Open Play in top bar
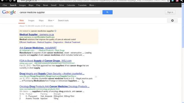This screenshot has width=184, height=103. click(x=38, y=5)
